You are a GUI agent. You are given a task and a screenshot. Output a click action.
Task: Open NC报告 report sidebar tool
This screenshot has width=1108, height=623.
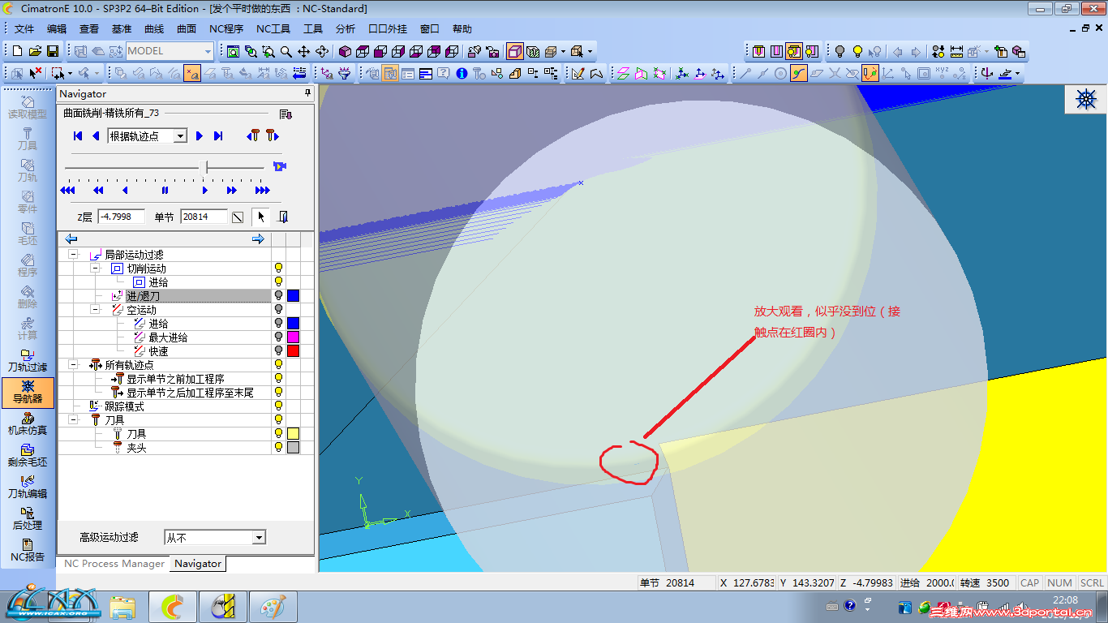(x=28, y=550)
